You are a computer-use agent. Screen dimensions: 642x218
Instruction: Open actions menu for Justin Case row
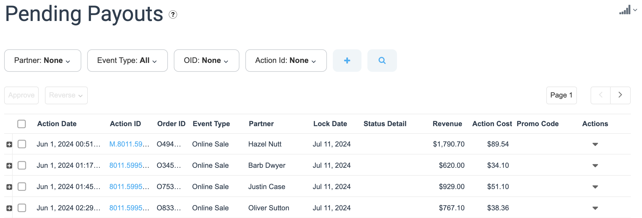tap(595, 187)
